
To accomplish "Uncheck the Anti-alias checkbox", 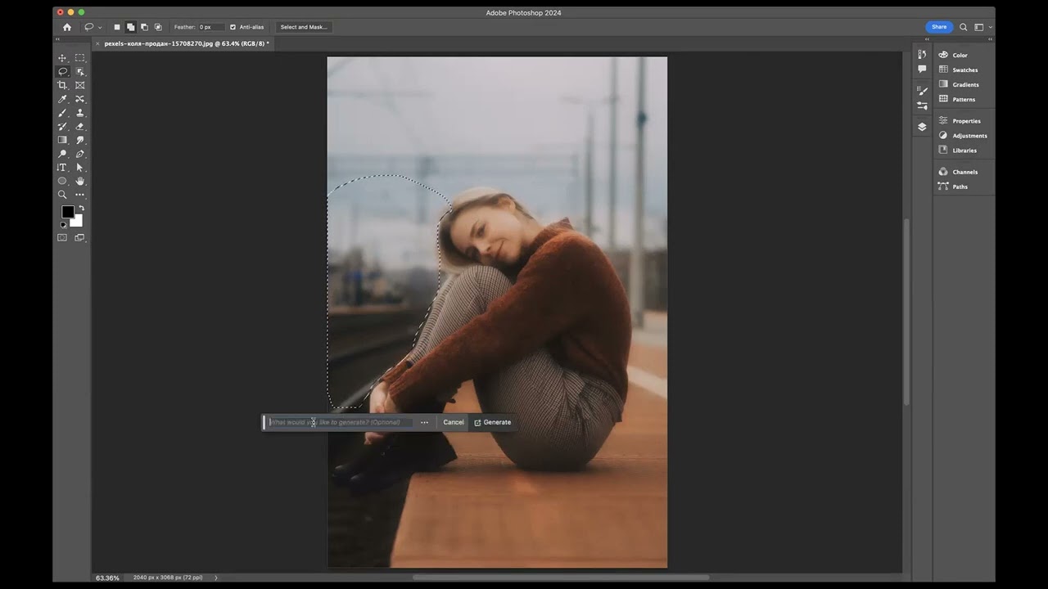I will (x=233, y=27).
